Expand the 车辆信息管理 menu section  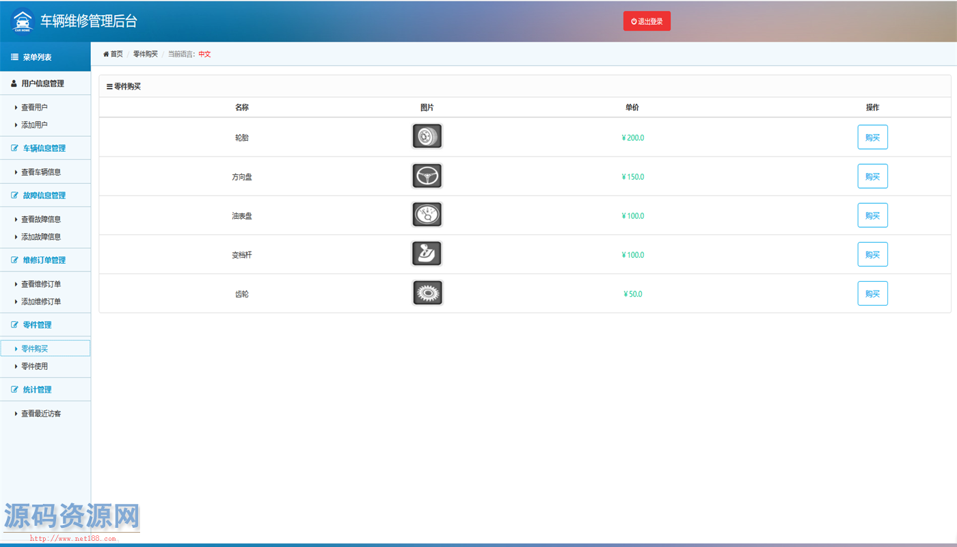coord(44,148)
